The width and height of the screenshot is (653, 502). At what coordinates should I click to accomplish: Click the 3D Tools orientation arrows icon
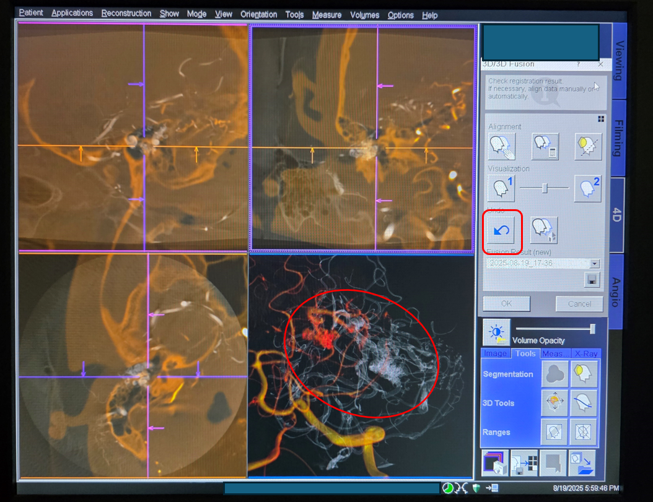click(554, 403)
